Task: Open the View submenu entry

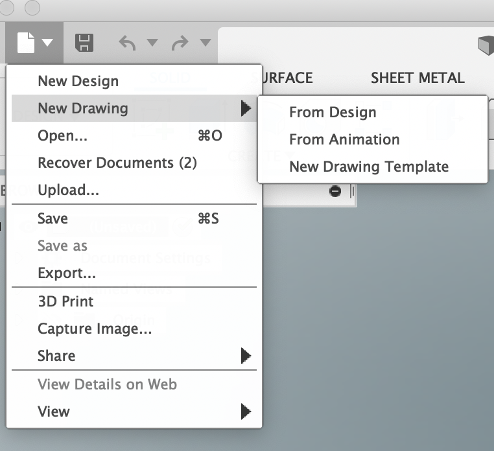Action: click(134, 411)
